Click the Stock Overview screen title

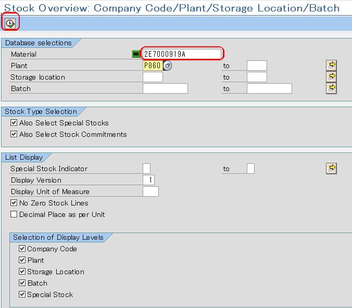172,8
